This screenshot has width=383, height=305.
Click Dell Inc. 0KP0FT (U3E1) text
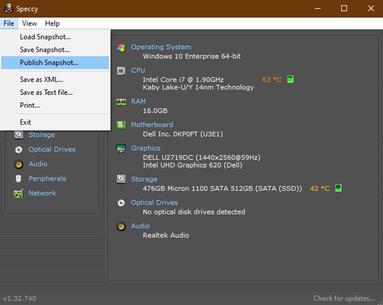pos(183,134)
